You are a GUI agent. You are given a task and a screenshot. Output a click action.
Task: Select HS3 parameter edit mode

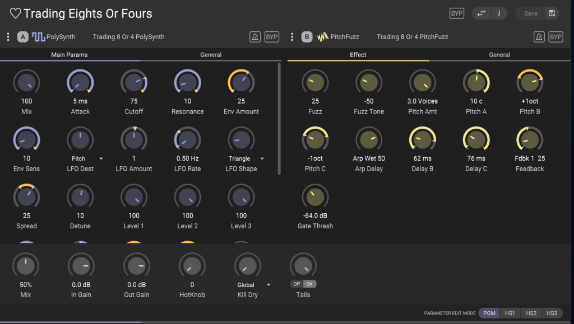click(x=552, y=313)
